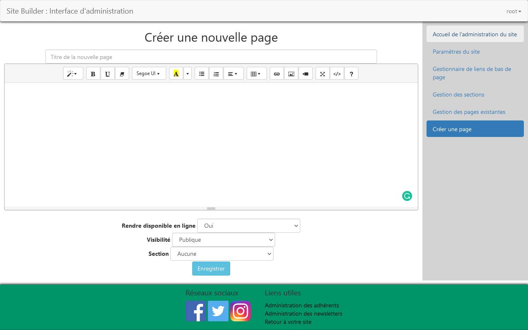This screenshot has height=330, width=528.
Task: Open the Visibilité dropdown
Action: coord(224,240)
